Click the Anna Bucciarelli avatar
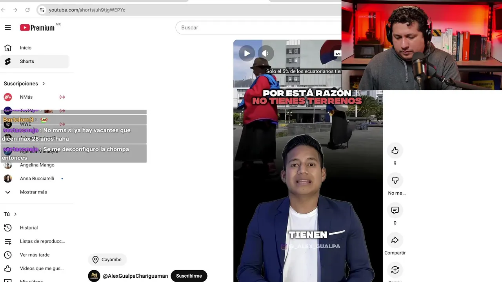The width and height of the screenshot is (502, 282). [8, 179]
